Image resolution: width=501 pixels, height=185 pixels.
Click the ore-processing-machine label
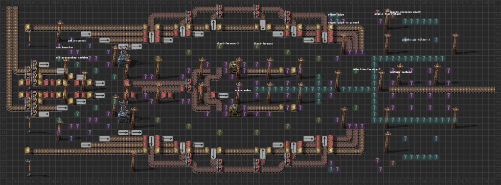click(x=72, y=58)
